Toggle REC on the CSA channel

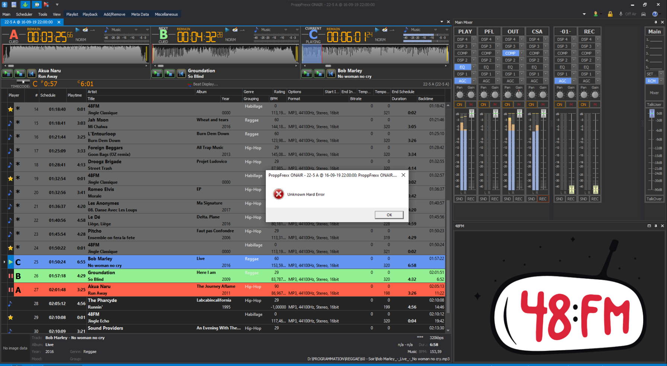543,199
